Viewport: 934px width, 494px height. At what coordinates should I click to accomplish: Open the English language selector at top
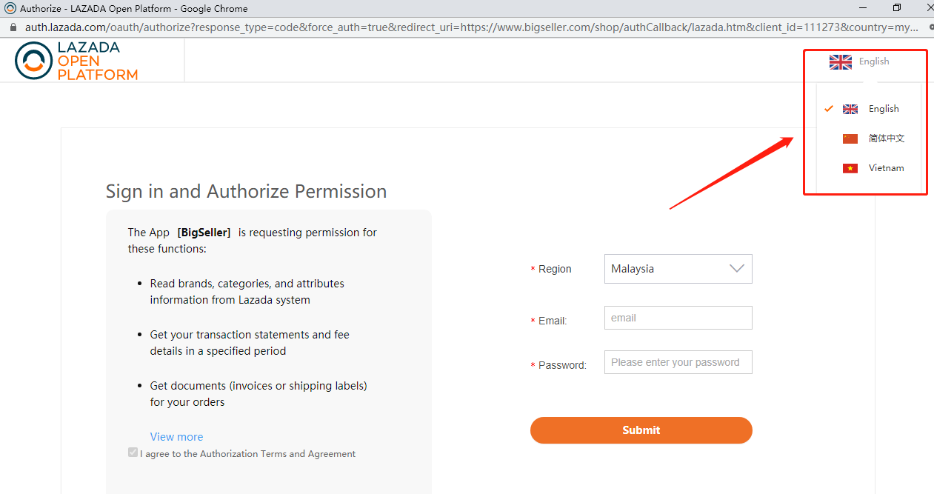(x=859, y=61)
